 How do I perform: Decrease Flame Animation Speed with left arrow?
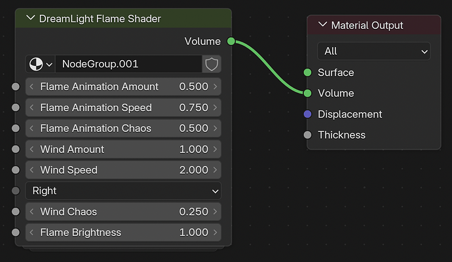tap(31, 108)
